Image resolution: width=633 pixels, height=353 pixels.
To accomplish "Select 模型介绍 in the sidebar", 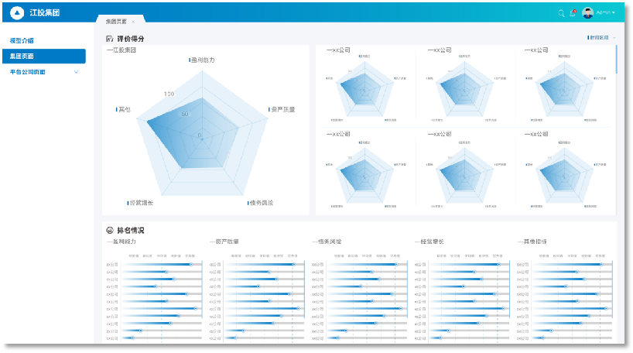I will (x=22, y=40).
